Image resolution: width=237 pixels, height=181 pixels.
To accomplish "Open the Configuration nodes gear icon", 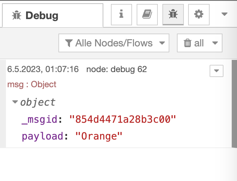I will point(199,14).
